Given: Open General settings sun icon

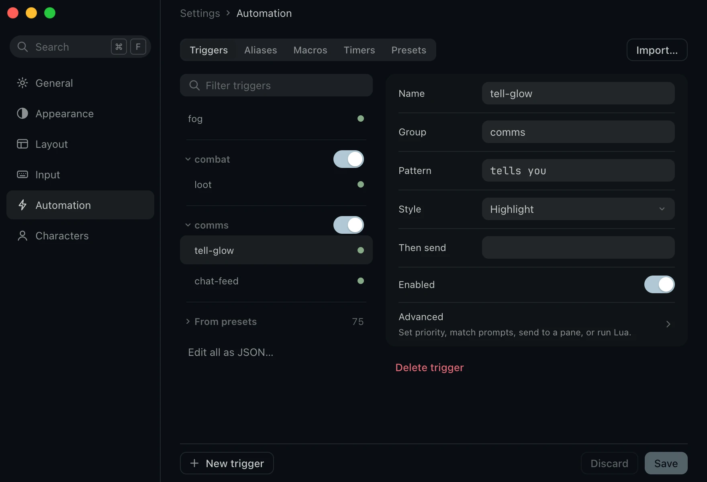Looking at the screenshot, I should (x=22, y=83).
